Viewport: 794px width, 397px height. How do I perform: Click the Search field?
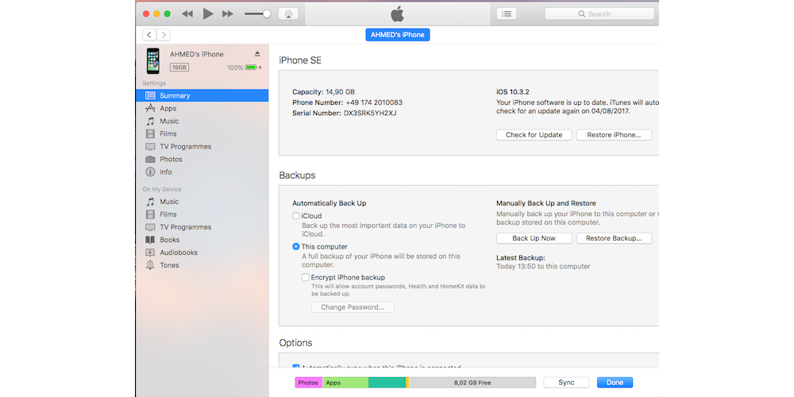click(x=599, y=13)
